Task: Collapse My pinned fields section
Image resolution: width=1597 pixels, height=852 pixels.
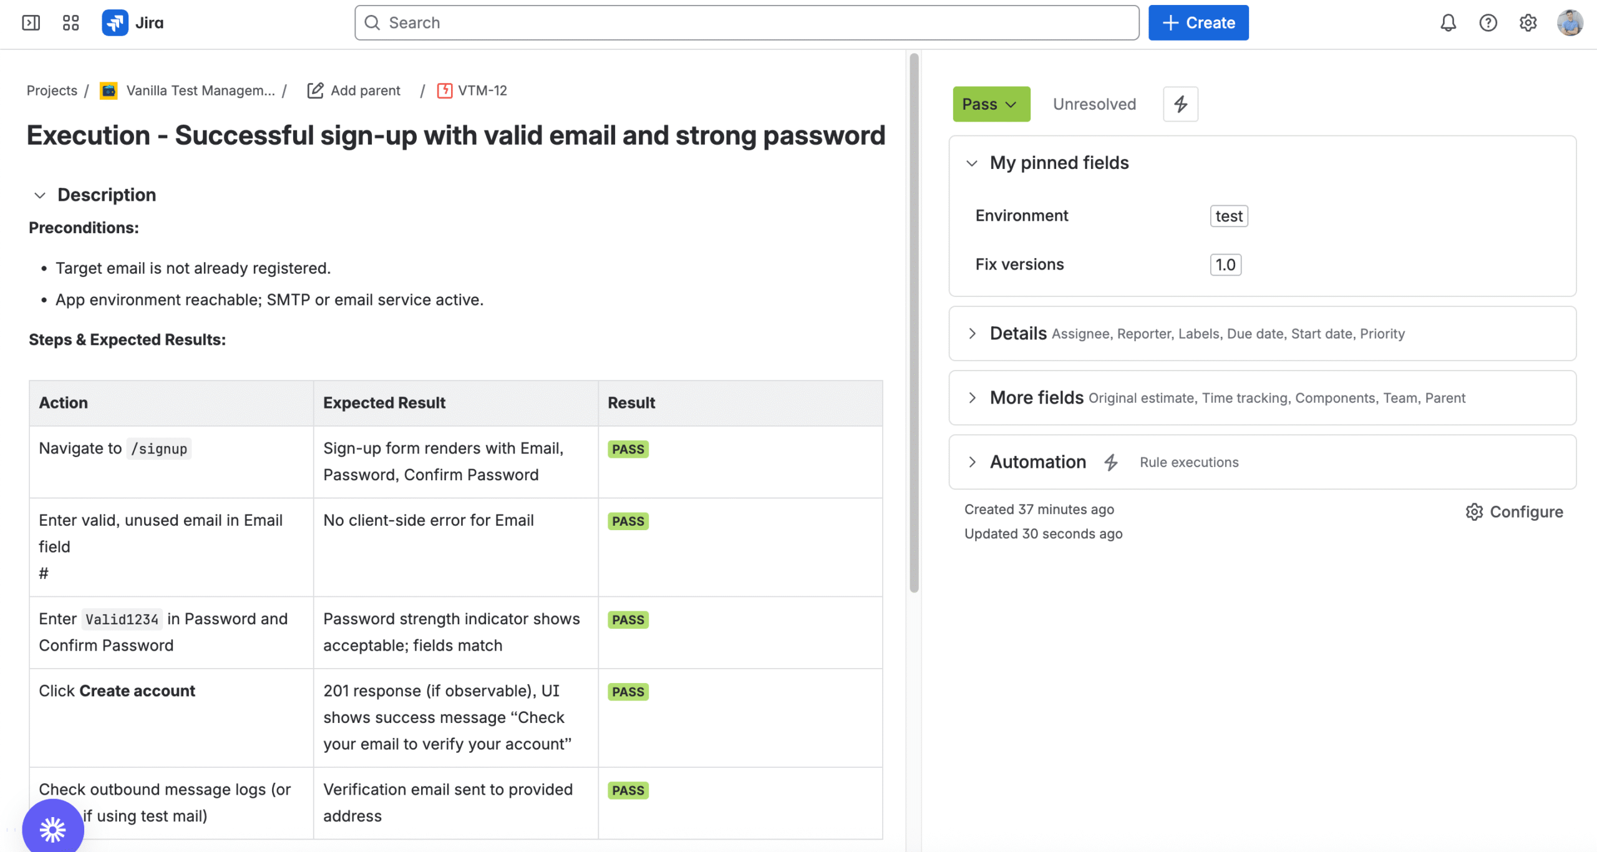Action: click(x=972, y=163)
